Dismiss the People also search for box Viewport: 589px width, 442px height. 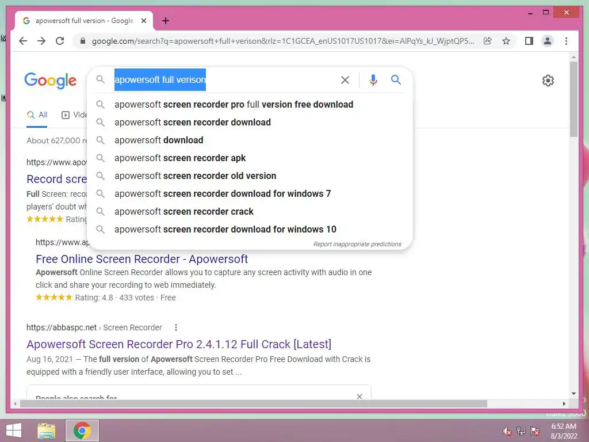359,396
